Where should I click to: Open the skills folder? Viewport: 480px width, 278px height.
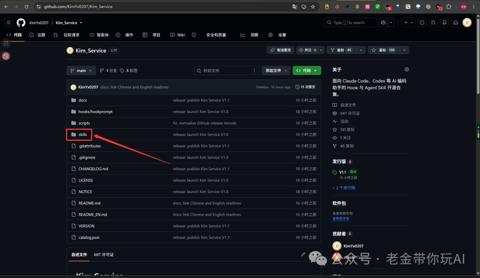(83, 135)
